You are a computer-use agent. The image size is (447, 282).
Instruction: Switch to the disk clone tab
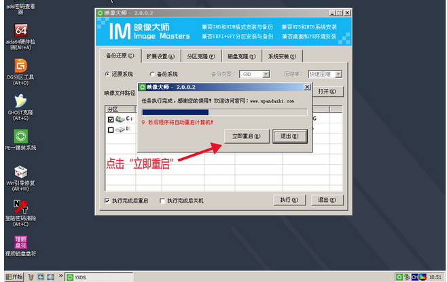(241, 57)
